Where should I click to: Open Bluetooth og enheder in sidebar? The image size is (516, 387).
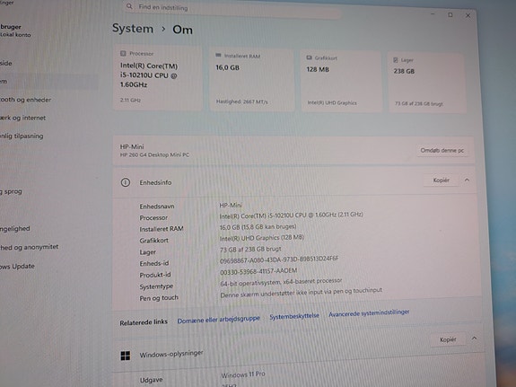pyautogui.click(x=25, y=100)
